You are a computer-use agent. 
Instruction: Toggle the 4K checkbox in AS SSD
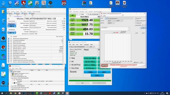tap(70, 61)
